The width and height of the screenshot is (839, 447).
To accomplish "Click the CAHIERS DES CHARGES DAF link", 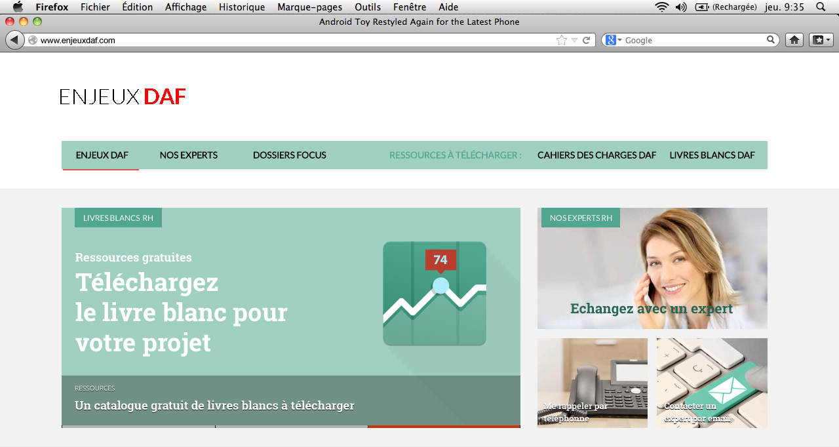I will (596, 155).
